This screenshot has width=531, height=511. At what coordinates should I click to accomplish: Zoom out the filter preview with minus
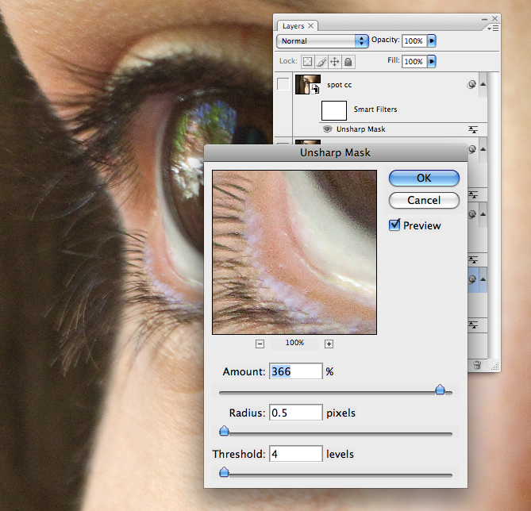(x=260, y=344)
